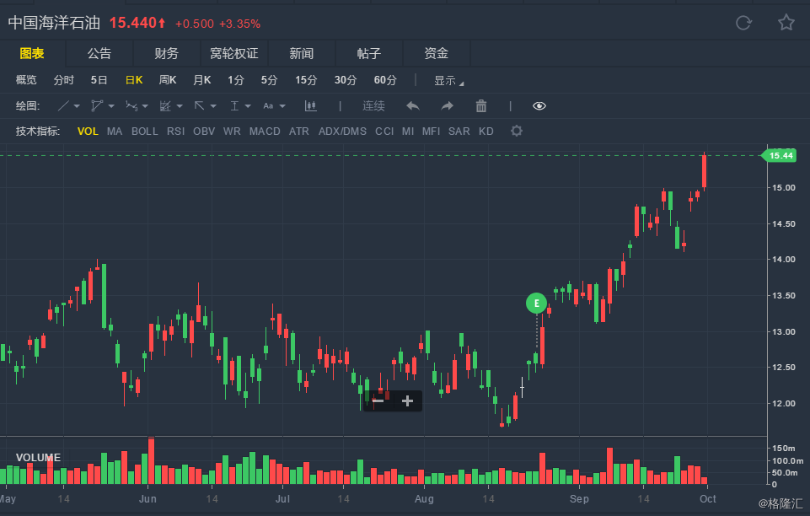Select the polyline path drawing tool

click(x=97, y=106)
